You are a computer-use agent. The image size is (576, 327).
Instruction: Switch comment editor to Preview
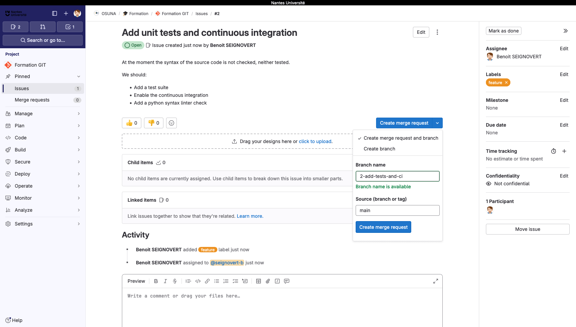pyautogui.click(x=136, y=281)
